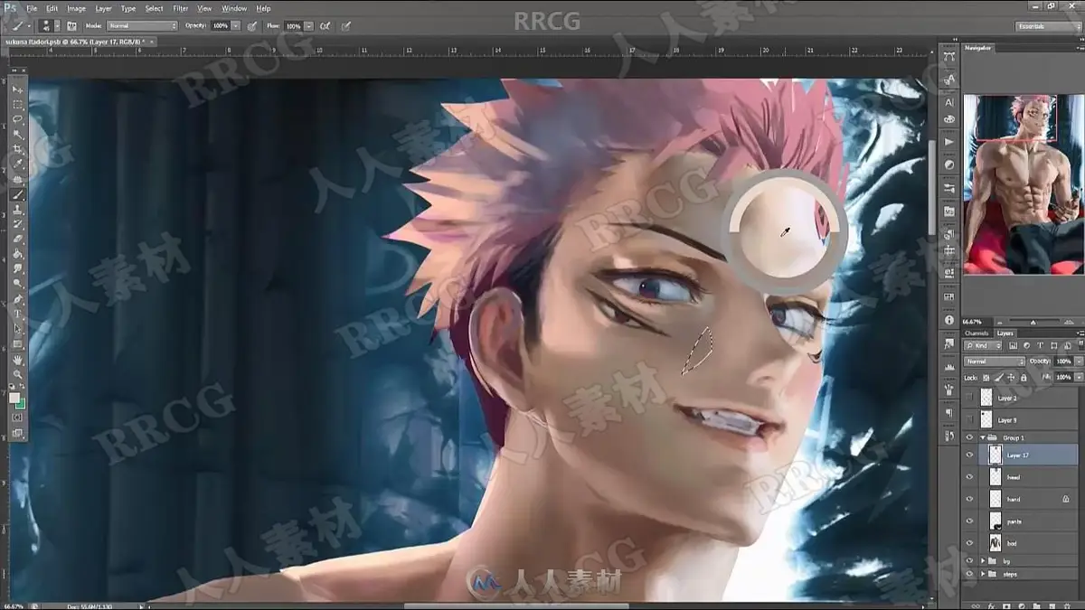Screen dimensions: 1085x610
Task: Adjust the Navigator zoom slider
Action: pos(1033,321)
